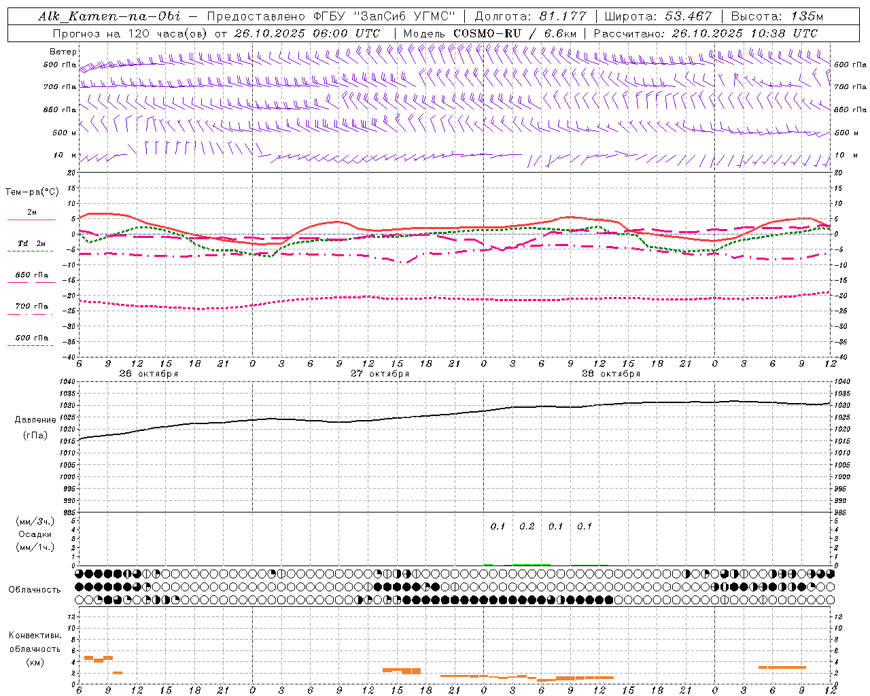The image size is (870, 696).
Task: Click the 700 гПа temperature legend label
Action: click(31, 307)
